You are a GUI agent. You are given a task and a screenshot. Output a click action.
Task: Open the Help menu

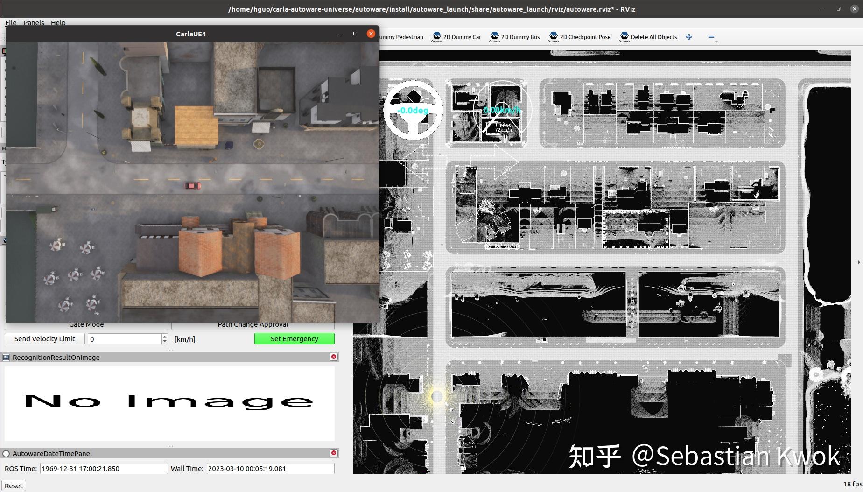(x=58, y=22)
